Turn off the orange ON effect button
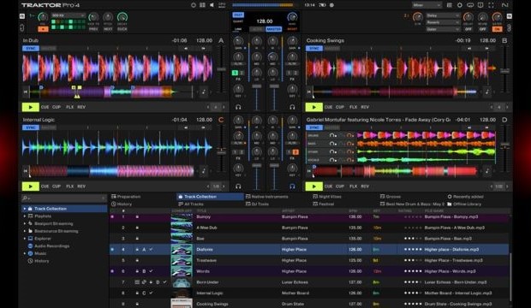Viewport: 531px width, 308px height. [x=497, y=29]
